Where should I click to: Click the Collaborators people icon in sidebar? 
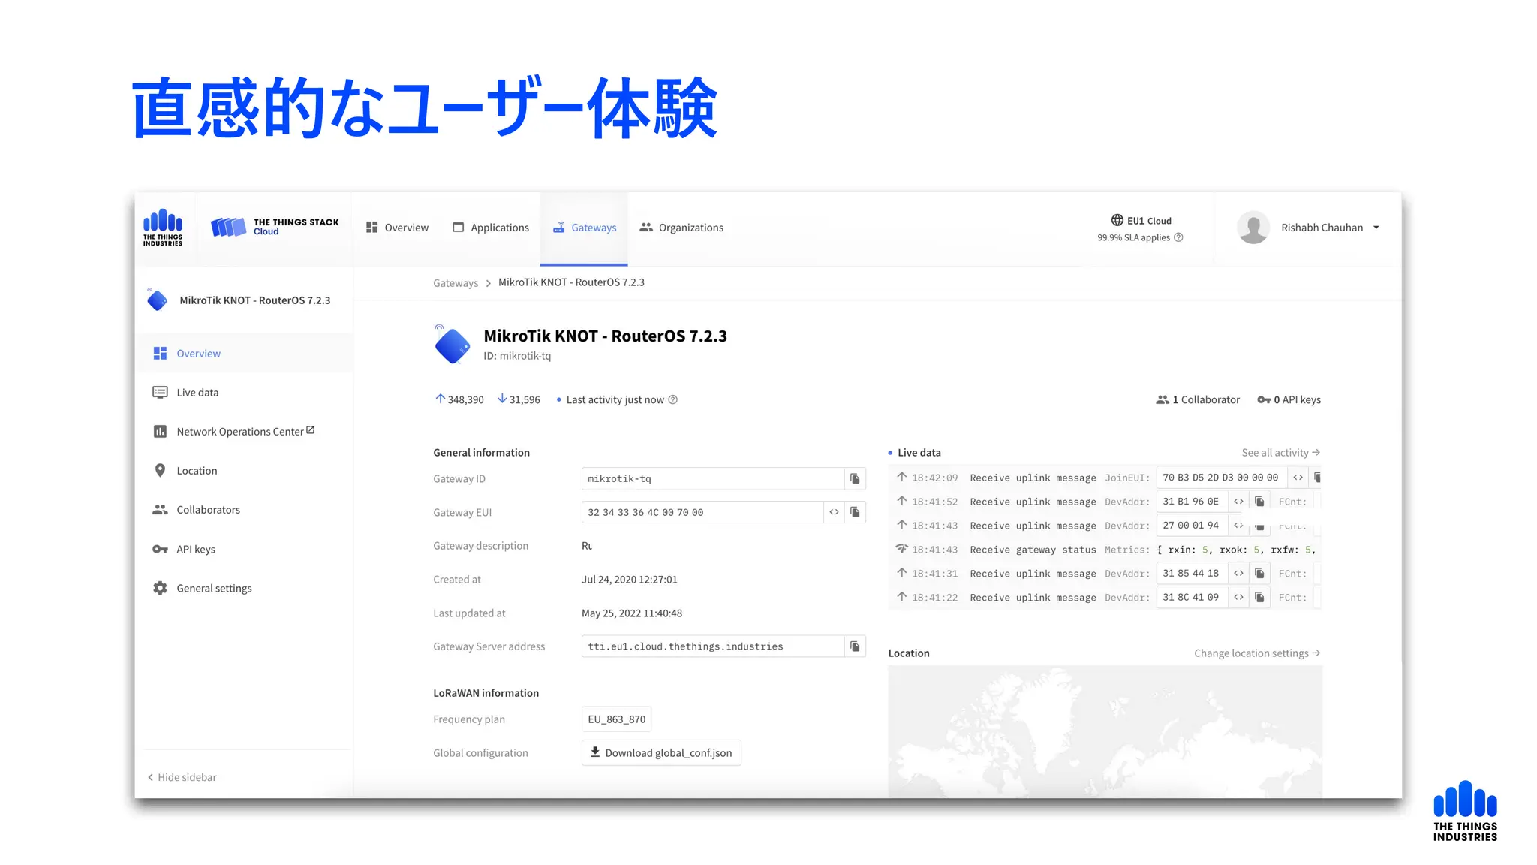(x=160, y=510)
